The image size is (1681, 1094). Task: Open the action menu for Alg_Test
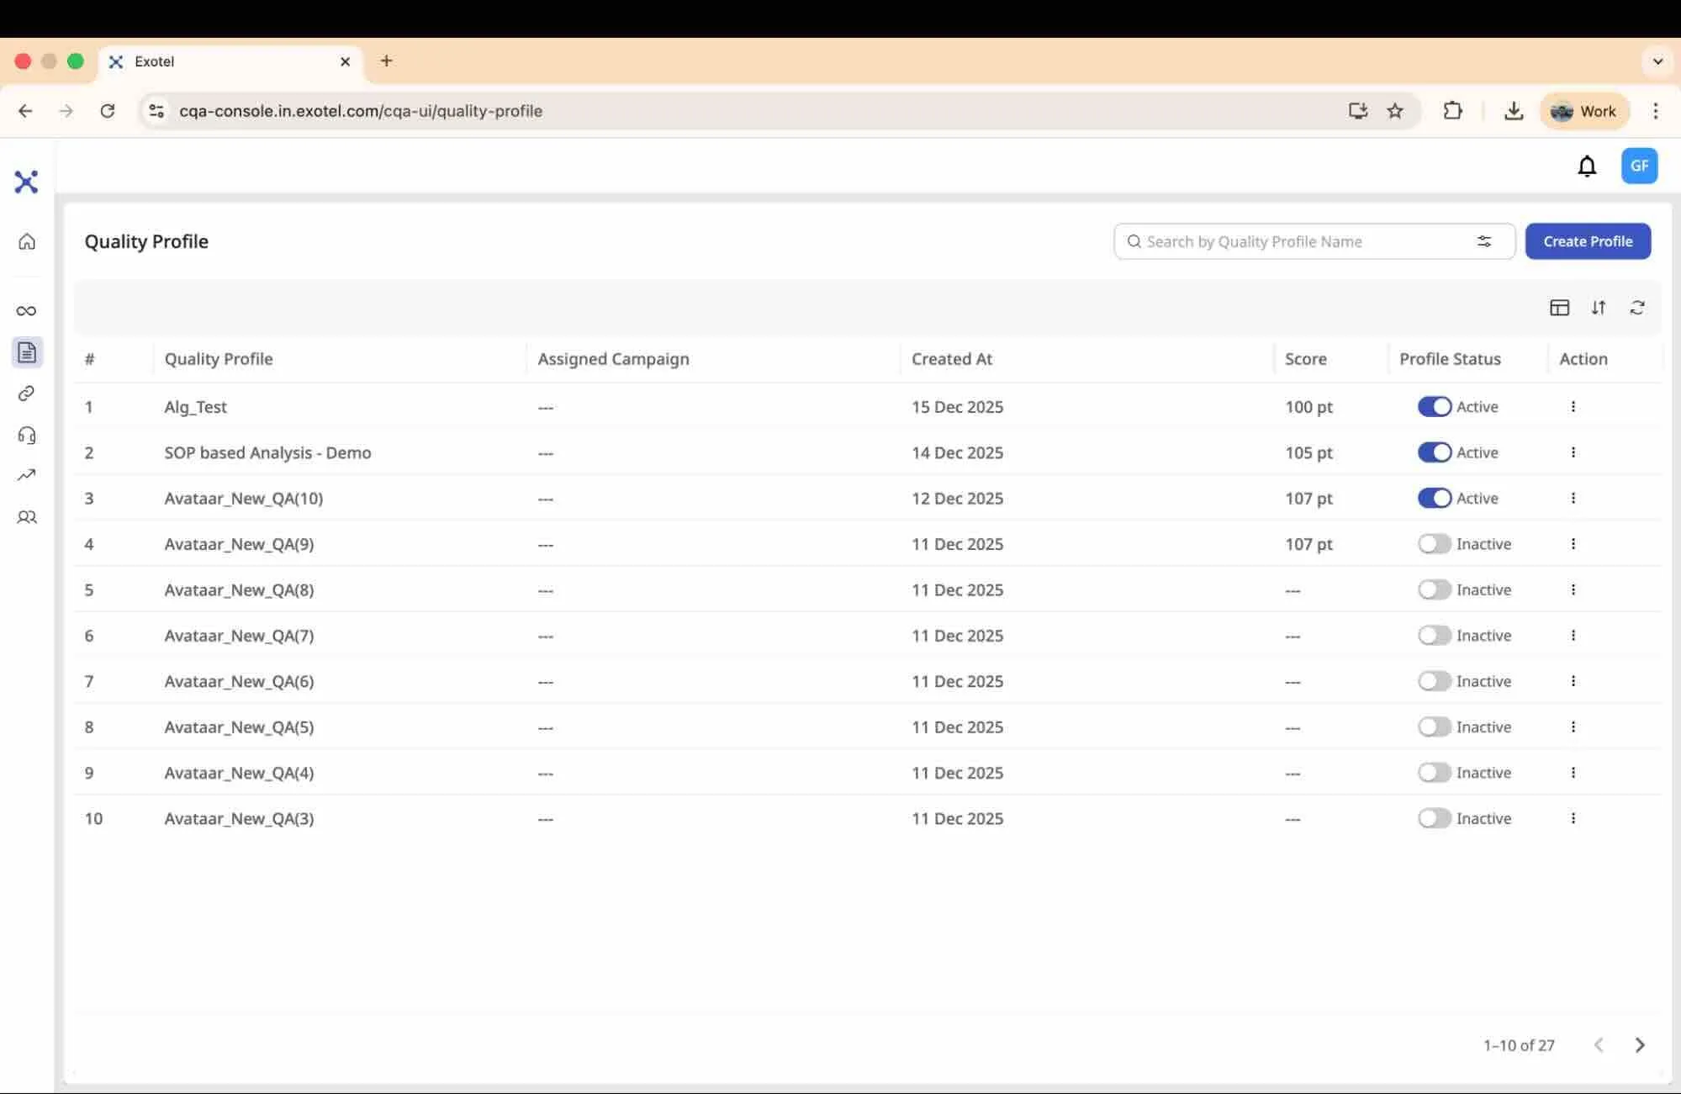tap(1573, 407)
